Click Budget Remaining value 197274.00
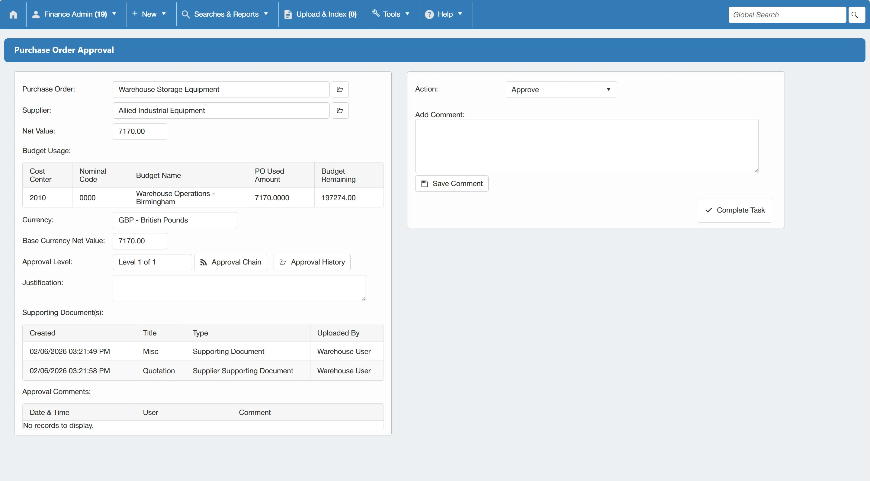The image size is (870, 481). (339, 197)
